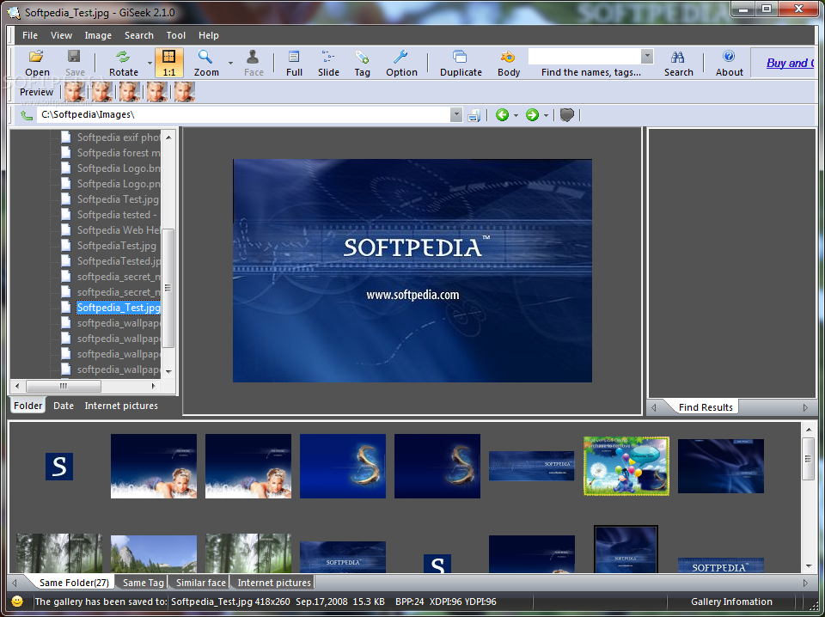This screenshot has width=825, height=617.
Task: Click the C:\Softpedia\Images\ path field
Action: pyautogui.click(x=243, y=114)
